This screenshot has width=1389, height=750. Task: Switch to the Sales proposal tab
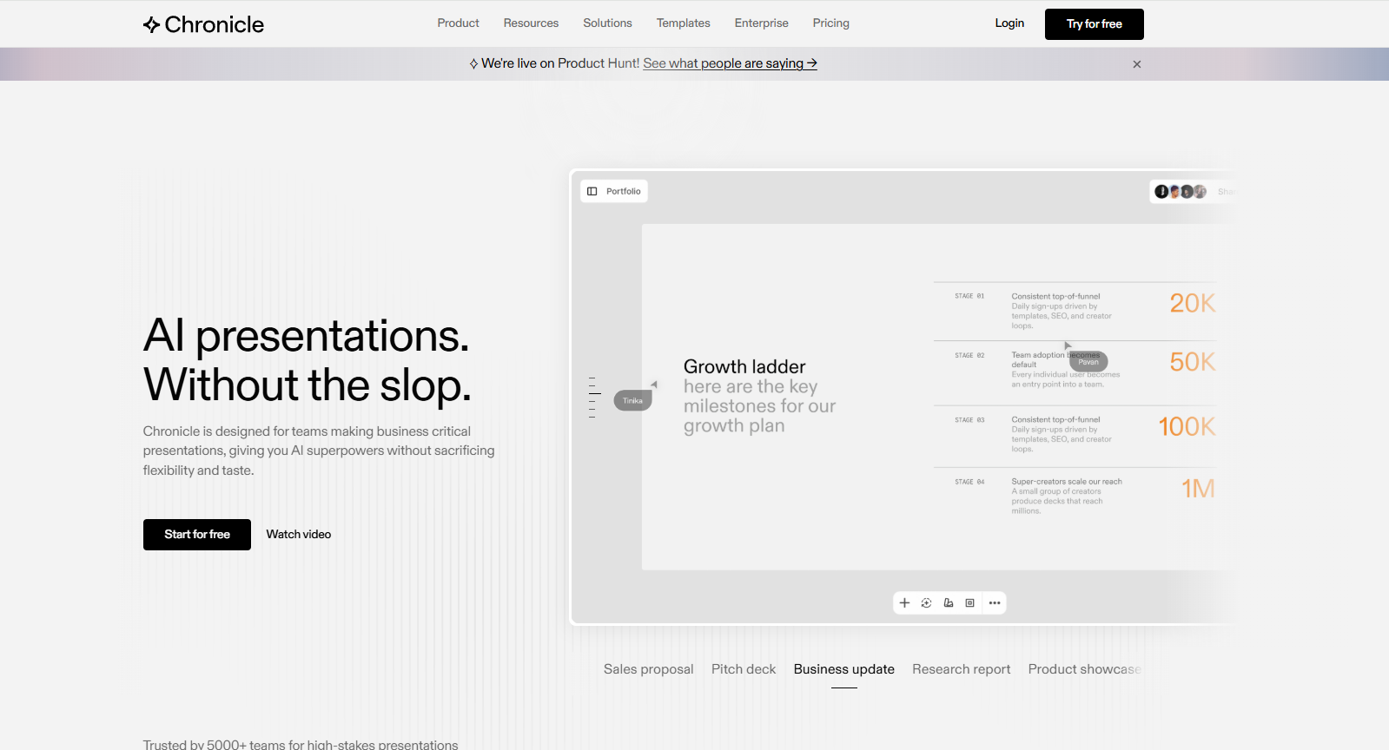[x=648, y=669]
